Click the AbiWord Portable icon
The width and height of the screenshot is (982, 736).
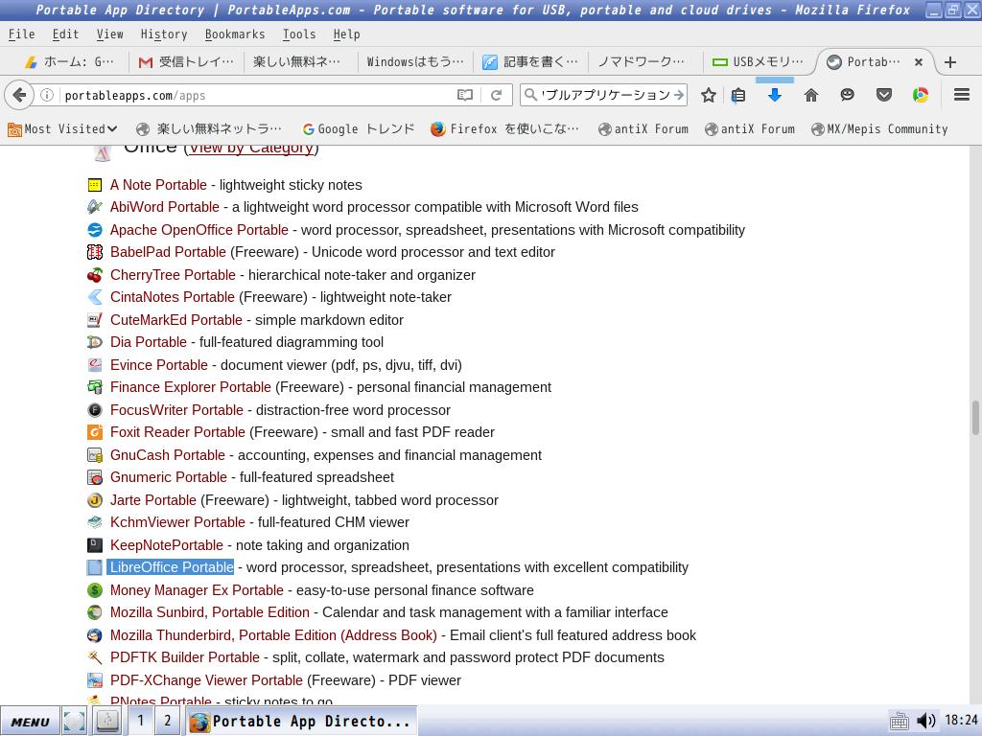[x=95, y=207]
